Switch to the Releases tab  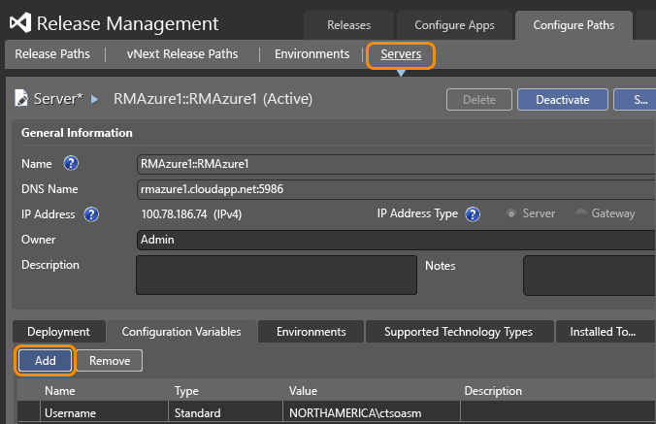(348, 25)
